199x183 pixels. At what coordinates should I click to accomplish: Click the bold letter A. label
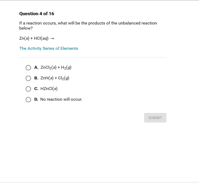tap(36, 68)
